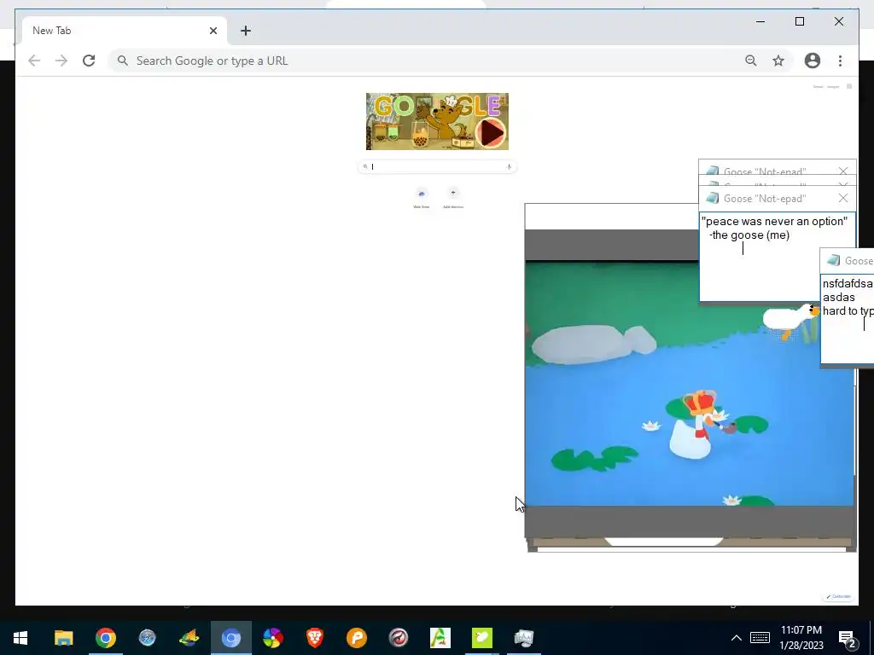Open the colorful bird app icon on taskbar
Screen dimensions: 874x655
(x=189, y=638)
